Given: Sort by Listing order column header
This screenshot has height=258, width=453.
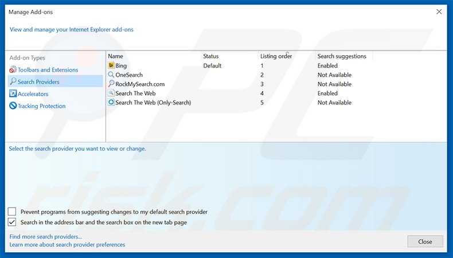Looking at the screenshot, I should pyautogui.click(x=276, y=56).
